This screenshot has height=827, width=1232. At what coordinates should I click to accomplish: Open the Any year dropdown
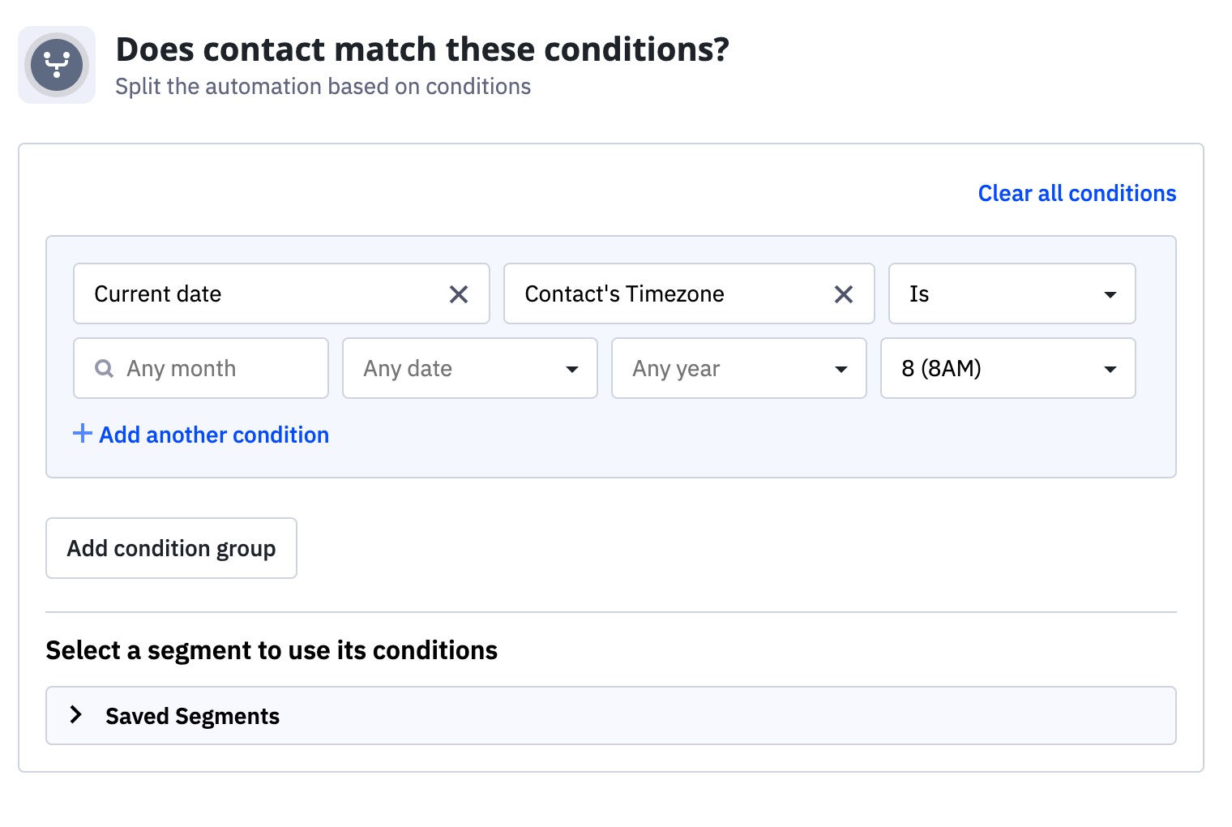coord(738,369)
